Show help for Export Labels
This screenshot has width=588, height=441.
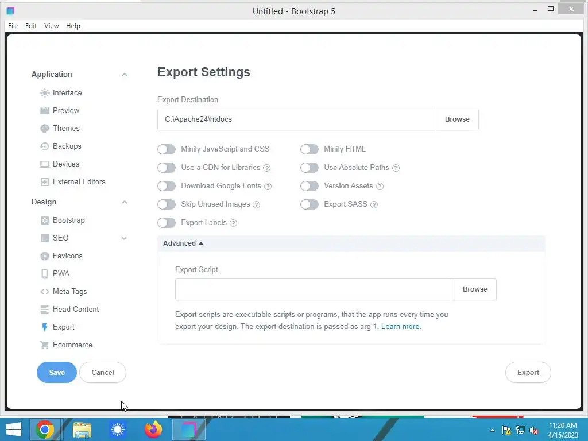233,223
